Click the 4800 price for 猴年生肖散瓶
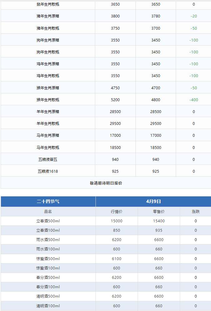The width and height of the screenshot is (211, 311). (x=156, y=100)
